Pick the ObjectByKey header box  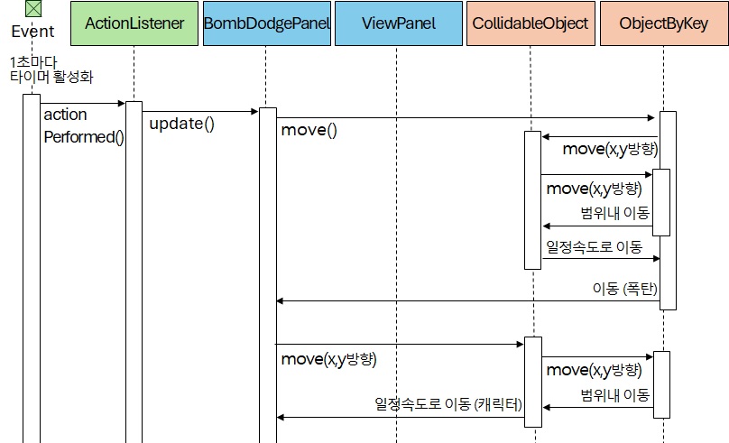(x=663, y=23)
